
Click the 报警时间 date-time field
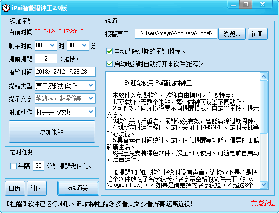click(65, 72)
